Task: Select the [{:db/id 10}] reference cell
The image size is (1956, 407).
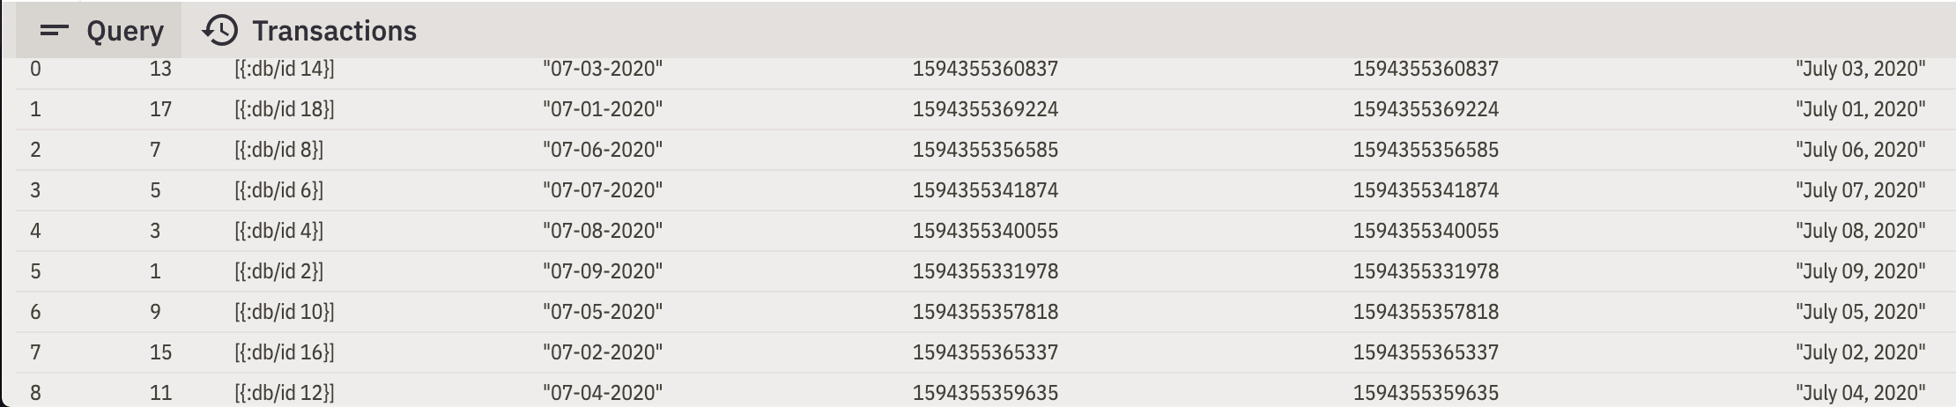Action: pos(285,312)
